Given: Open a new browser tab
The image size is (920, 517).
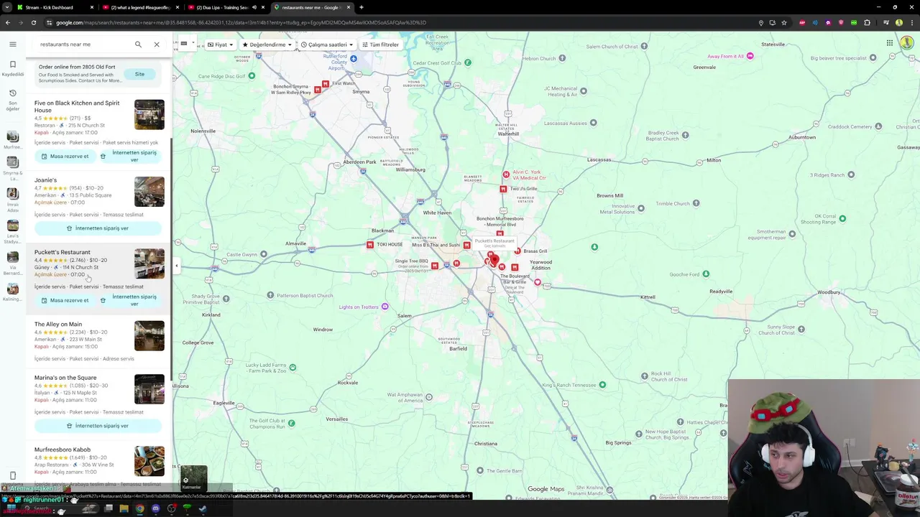Looking at the screenshot, I should tap(361, 7).
